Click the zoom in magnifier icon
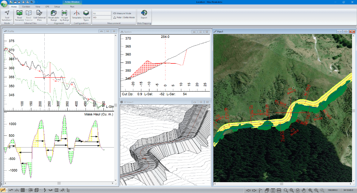 coord(310,190)
